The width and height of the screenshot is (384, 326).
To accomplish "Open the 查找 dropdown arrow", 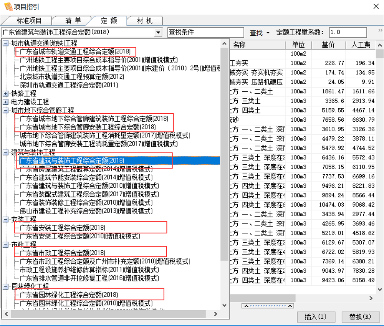I will pos(268,33).
